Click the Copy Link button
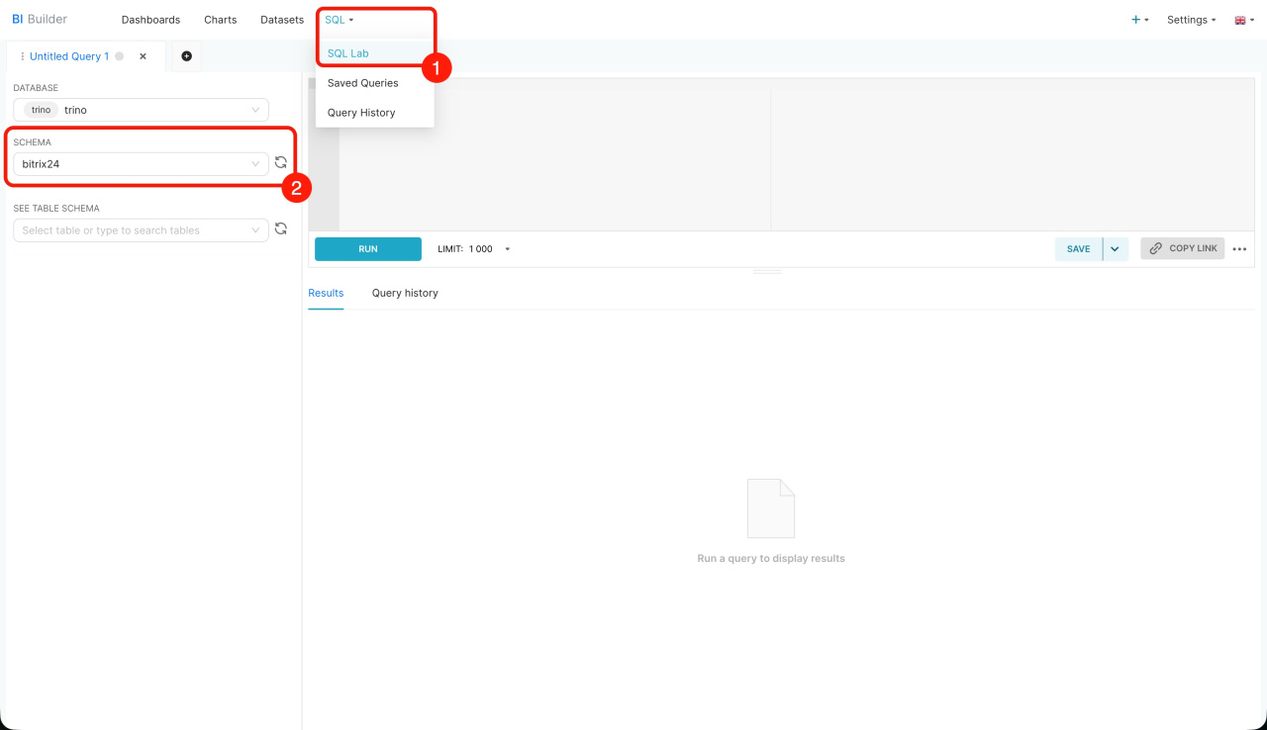 (1183, 248)
